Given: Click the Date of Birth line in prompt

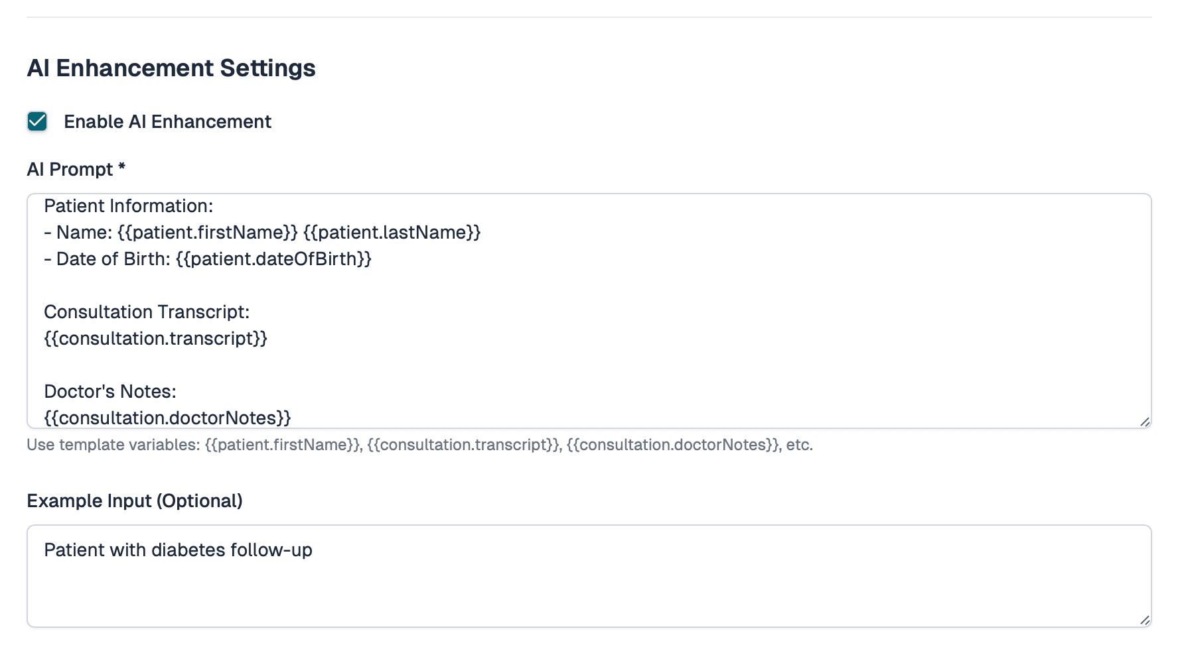Looking at the screenshot, I should click(x=207, y=259).
